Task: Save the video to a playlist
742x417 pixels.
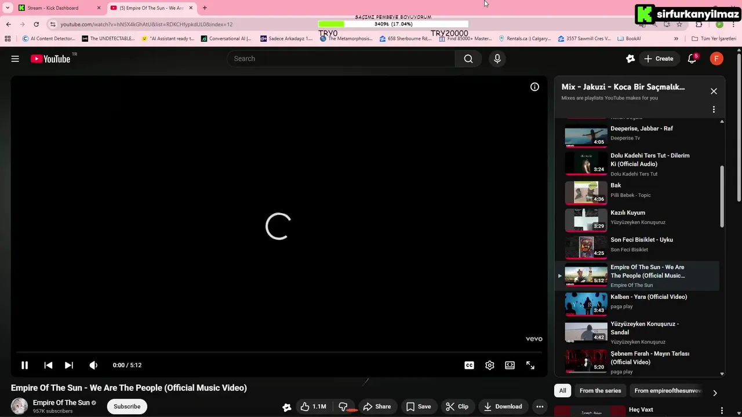Action: coord(419,407)
